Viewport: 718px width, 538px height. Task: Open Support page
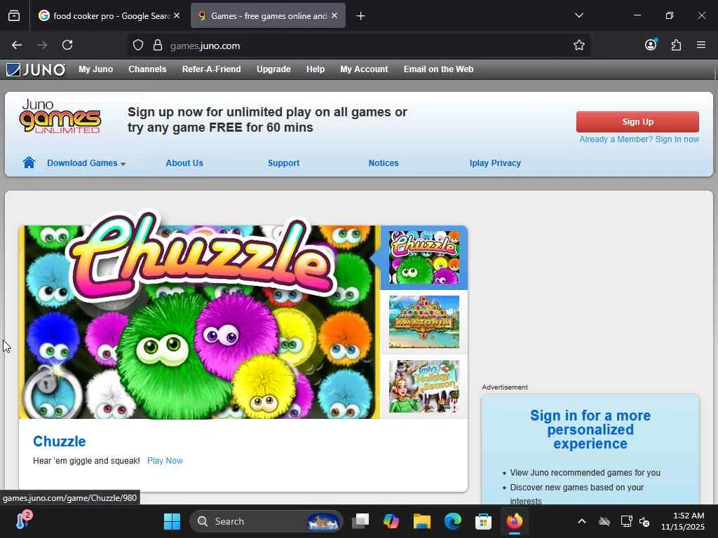click(283, 163)
